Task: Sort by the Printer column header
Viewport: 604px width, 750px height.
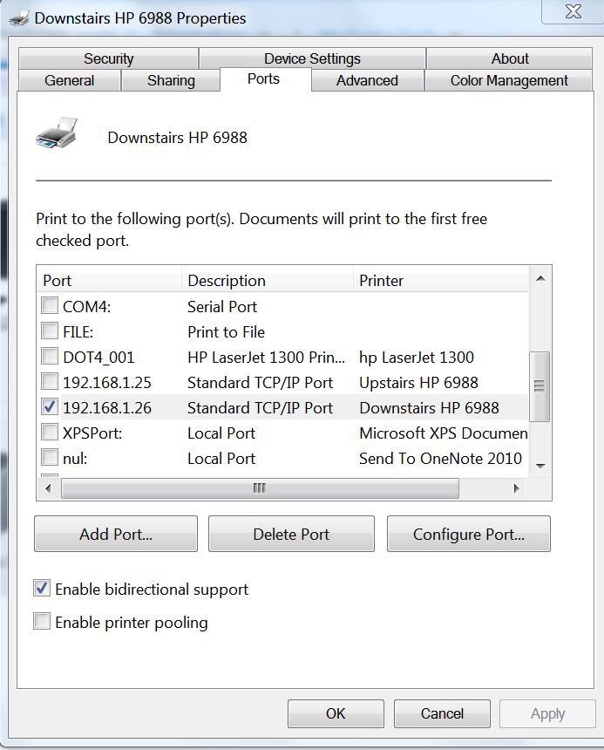Action: (442, 280)
